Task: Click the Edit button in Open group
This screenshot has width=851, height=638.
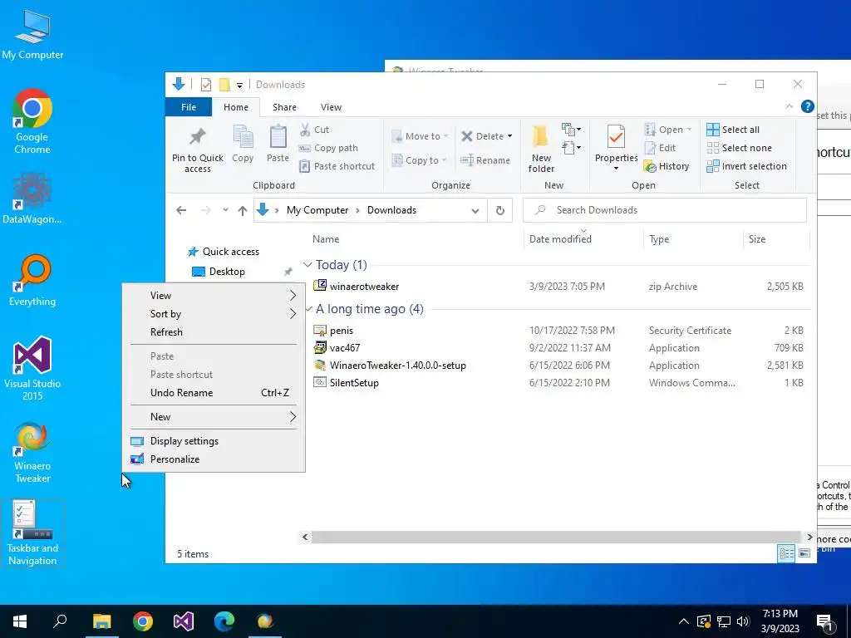Action: tap(660, 148)
